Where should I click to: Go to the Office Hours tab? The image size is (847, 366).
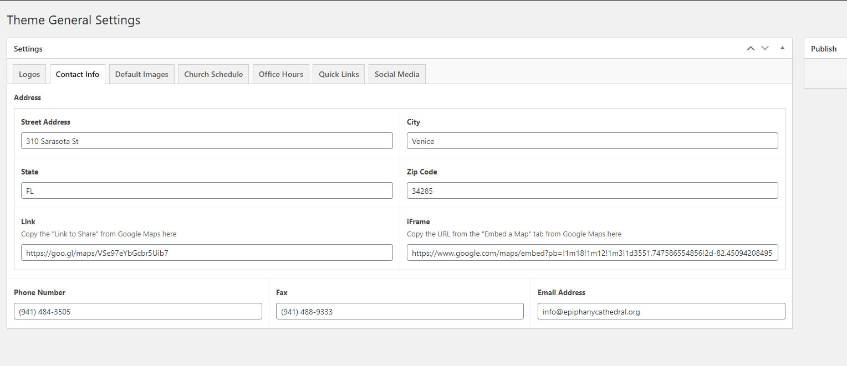281,74
